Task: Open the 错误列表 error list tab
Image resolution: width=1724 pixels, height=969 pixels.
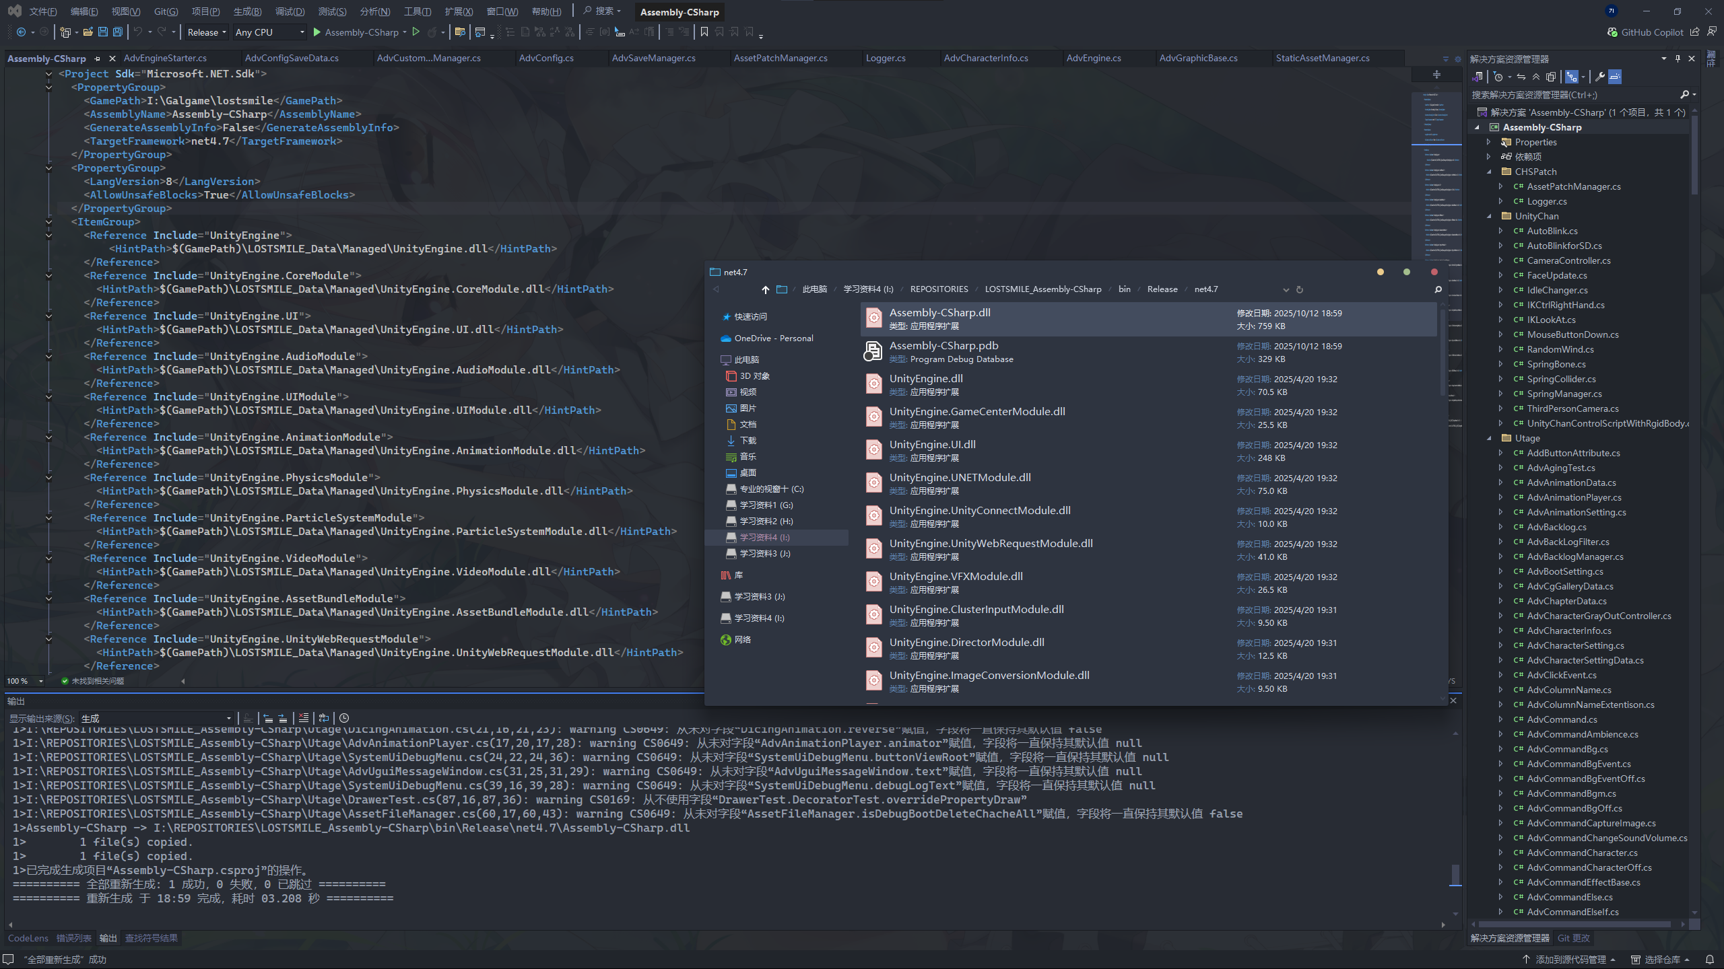Action: 73,938
